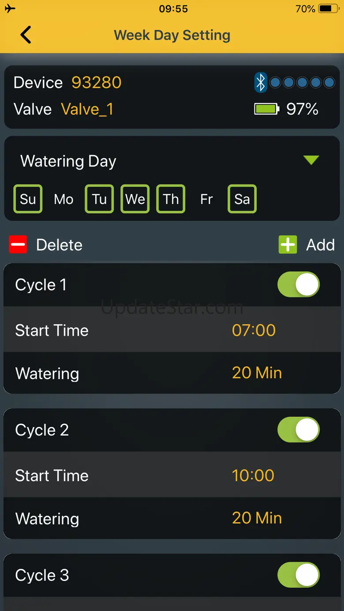Screen dimensions: 344x611
Task: Tap the green Add plus icon
Action: pyautogui.click(x=288, y=245)
